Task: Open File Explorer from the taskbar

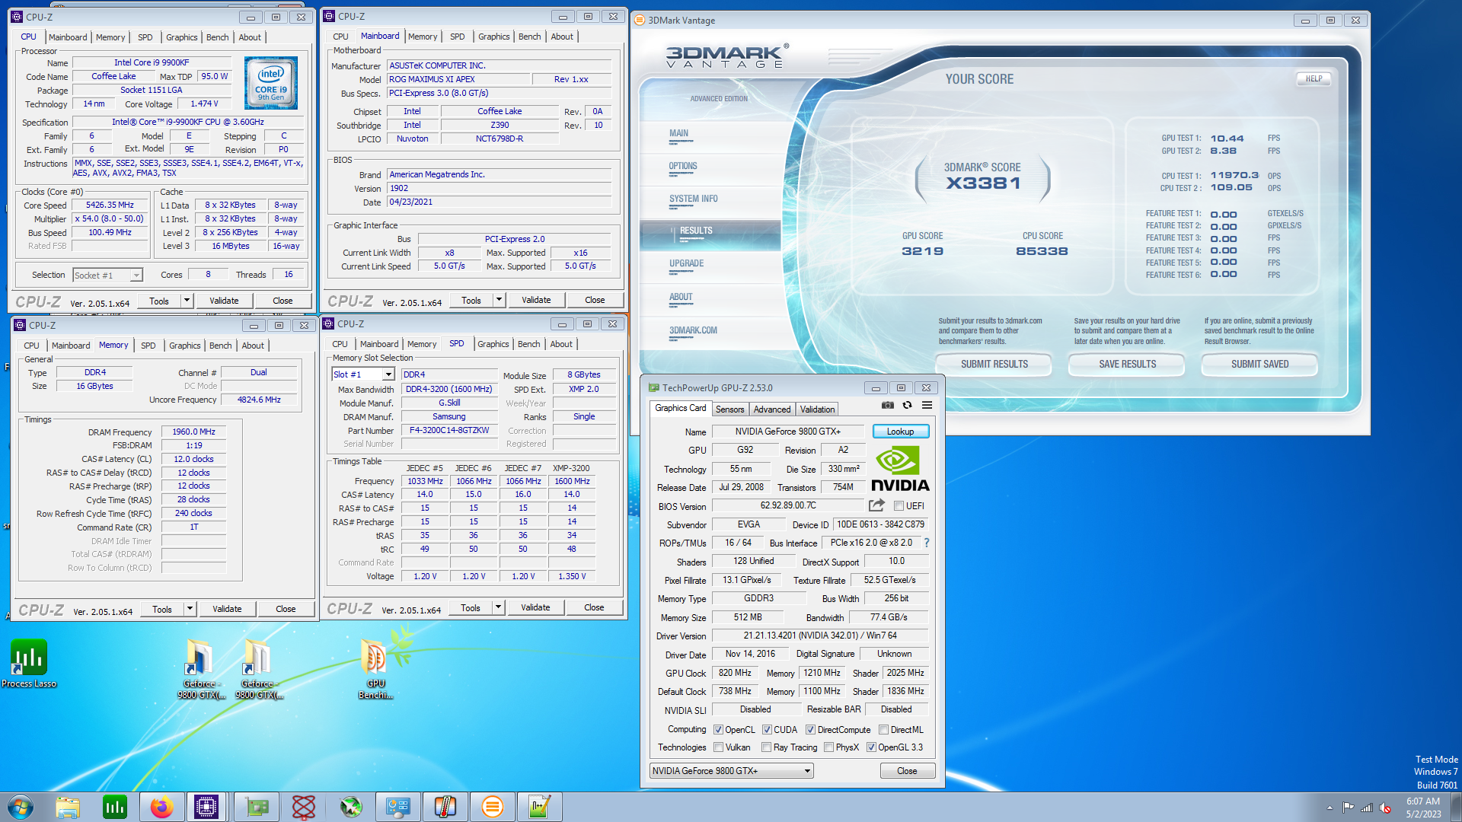Action: pos(68,807)
